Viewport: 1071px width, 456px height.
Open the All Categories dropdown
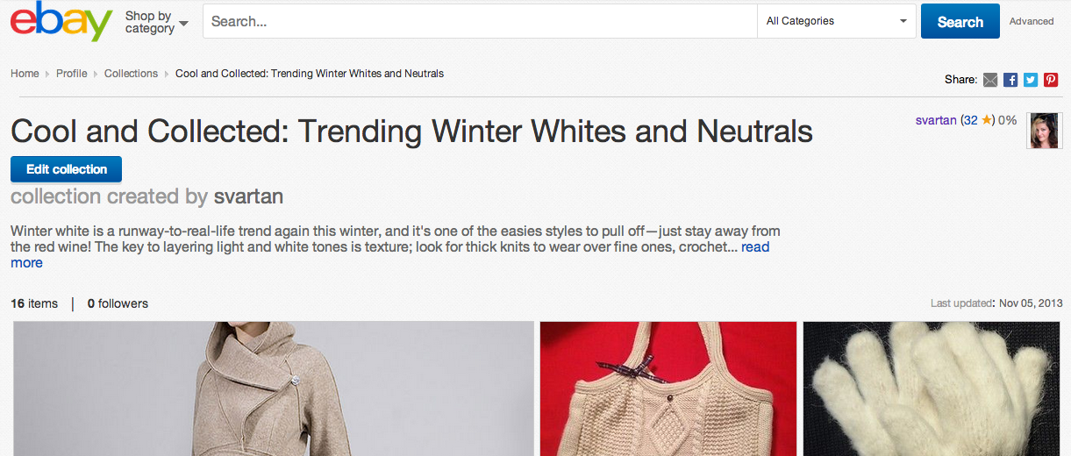836,21
